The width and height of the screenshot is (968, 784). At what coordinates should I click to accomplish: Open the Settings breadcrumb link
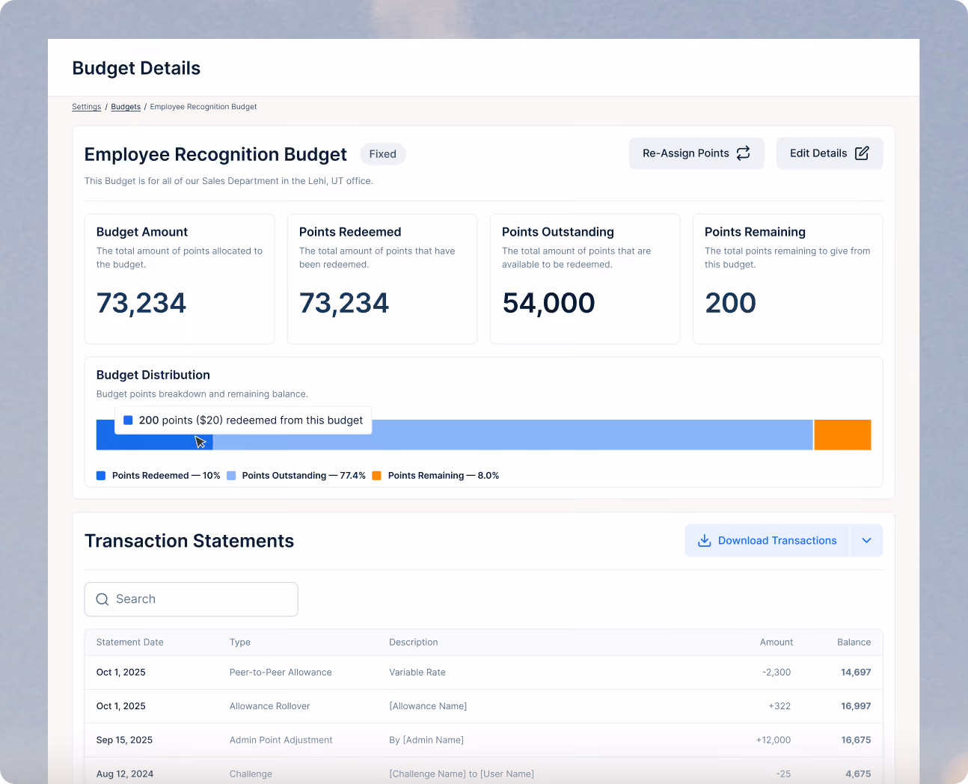tap(87, 107)
